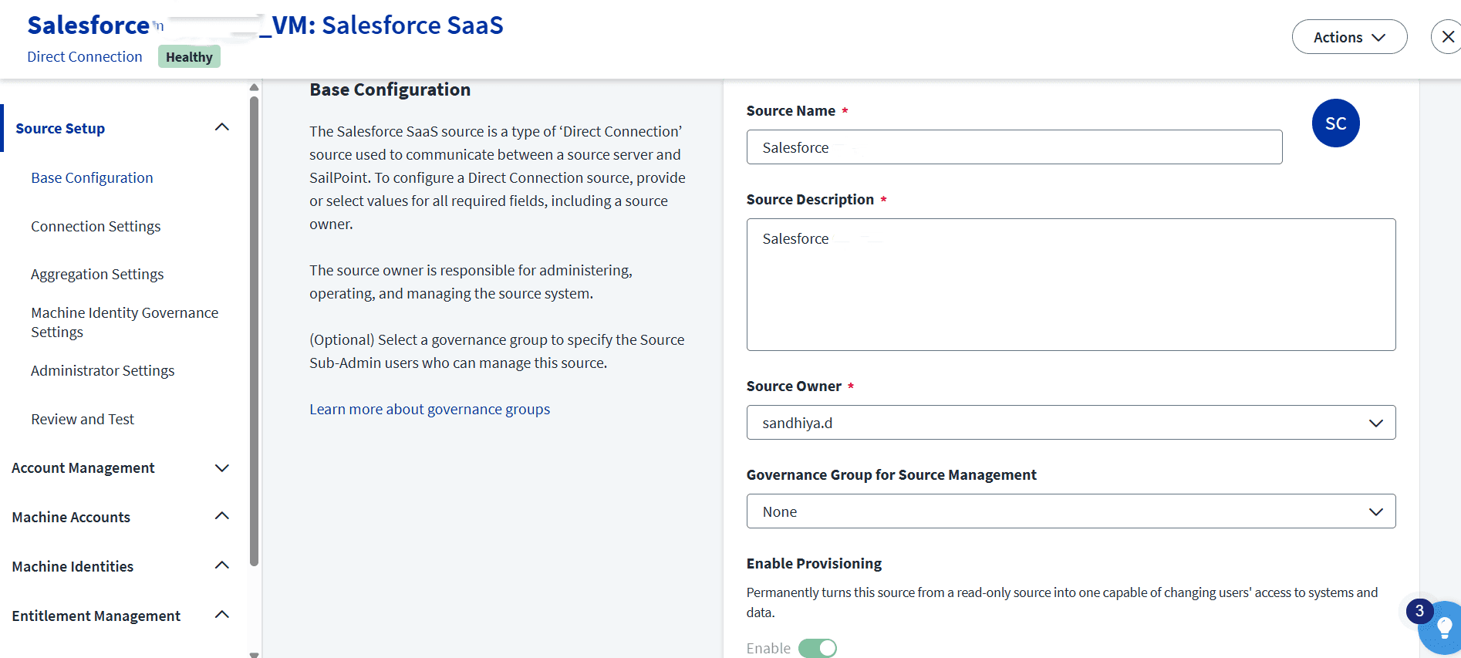Navigate to Administrator Settings
1461x658 pixels.
[x=103, y=370]
